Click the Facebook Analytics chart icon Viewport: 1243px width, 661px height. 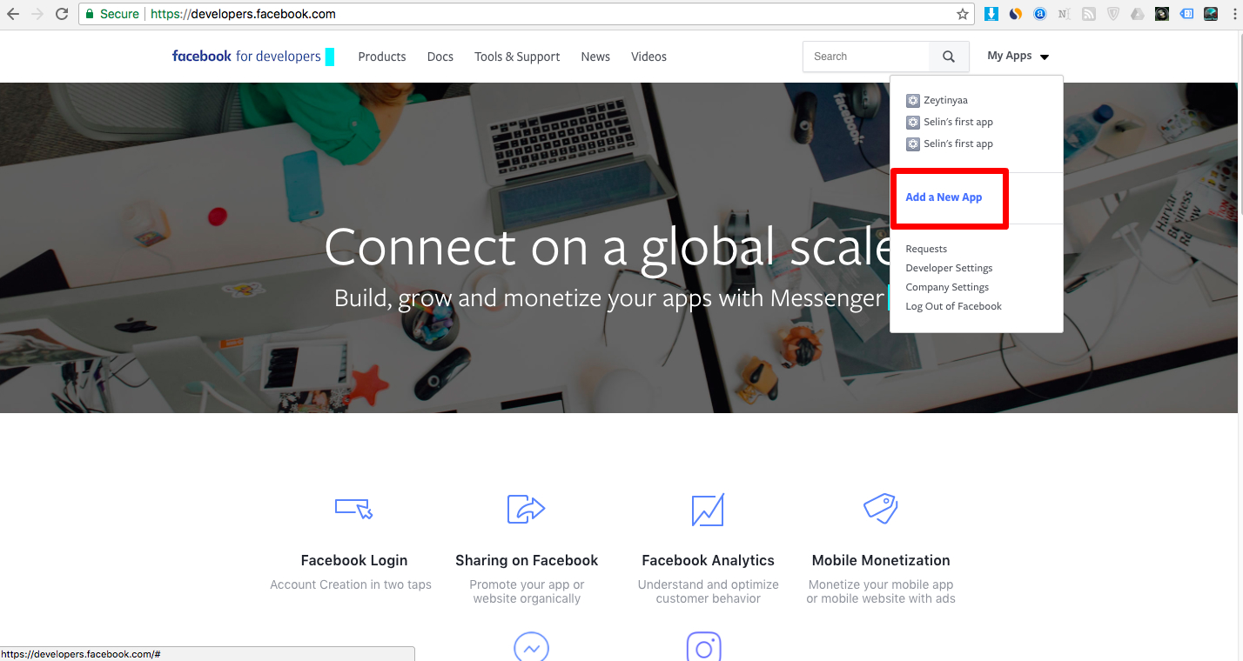coord(708,510)
